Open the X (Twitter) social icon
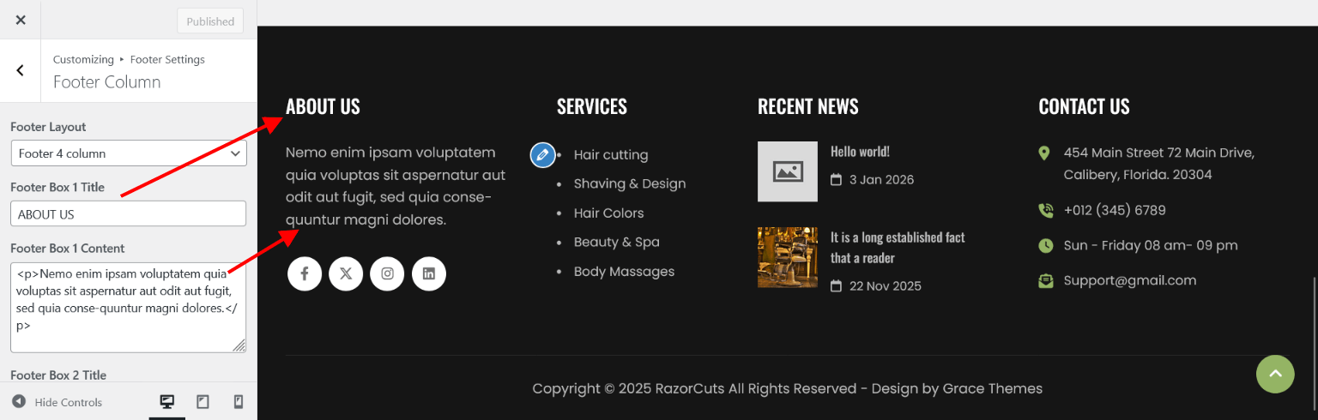Image resolution: width=1318 pixels, height=420 pixels. point(346,274)
